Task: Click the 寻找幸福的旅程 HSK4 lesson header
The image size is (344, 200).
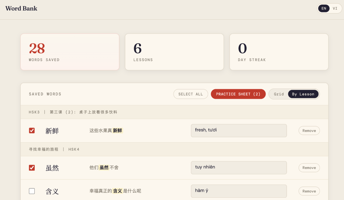Action: (x=174, y=149)
